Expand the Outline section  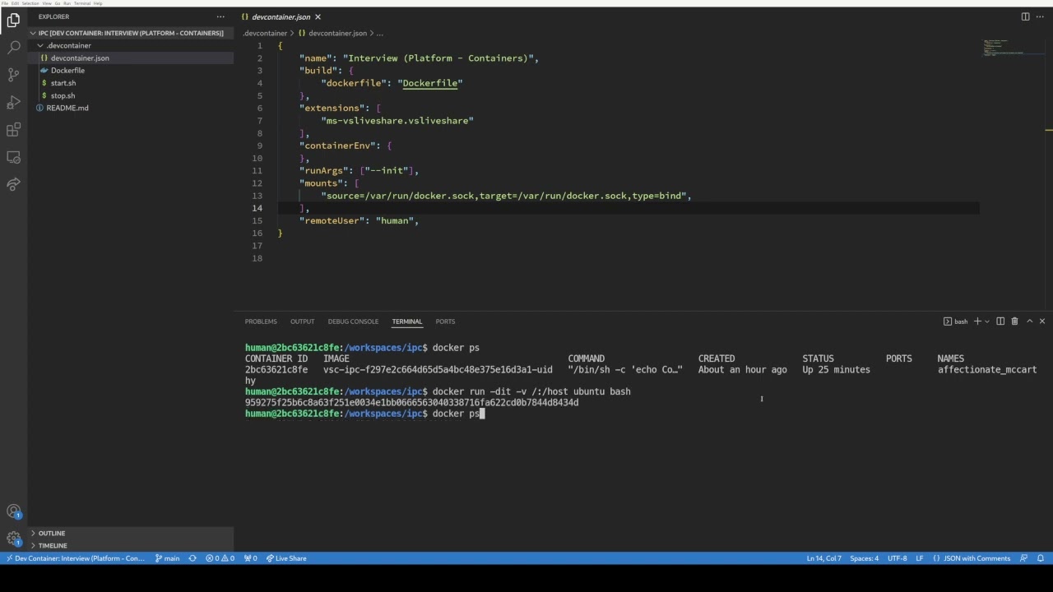130,533
